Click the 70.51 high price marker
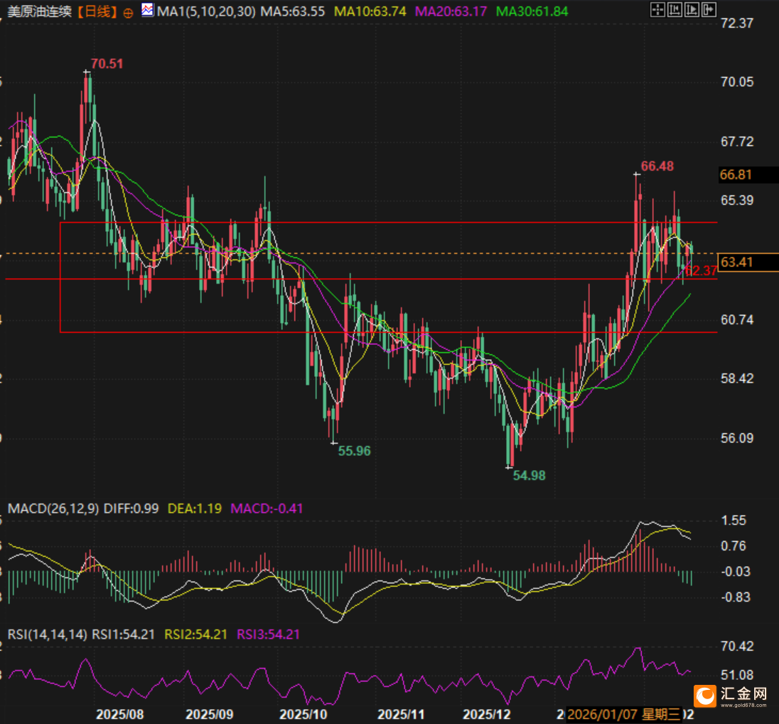This screenshot has height=724, width=779. pos(107,63)
